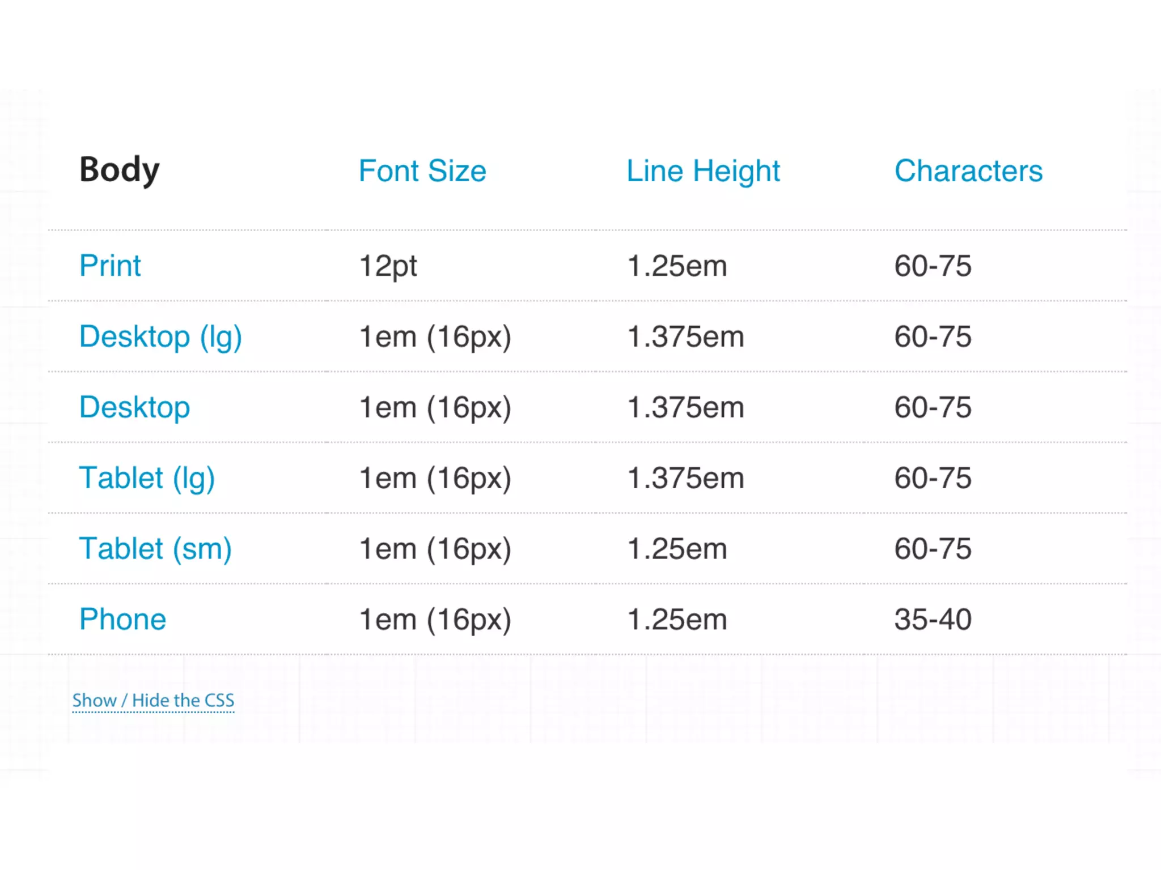Select the Tablet (sm) row label
Screen dimensions: 1161x870
155,549
